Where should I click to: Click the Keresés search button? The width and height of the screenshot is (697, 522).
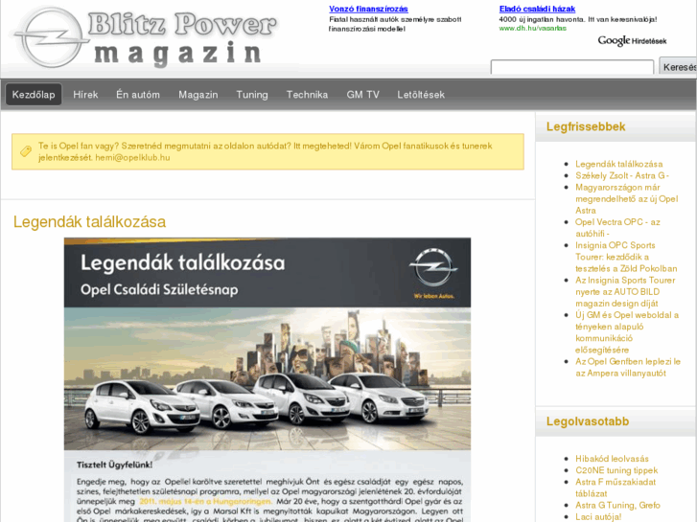(x=678, y=67)
